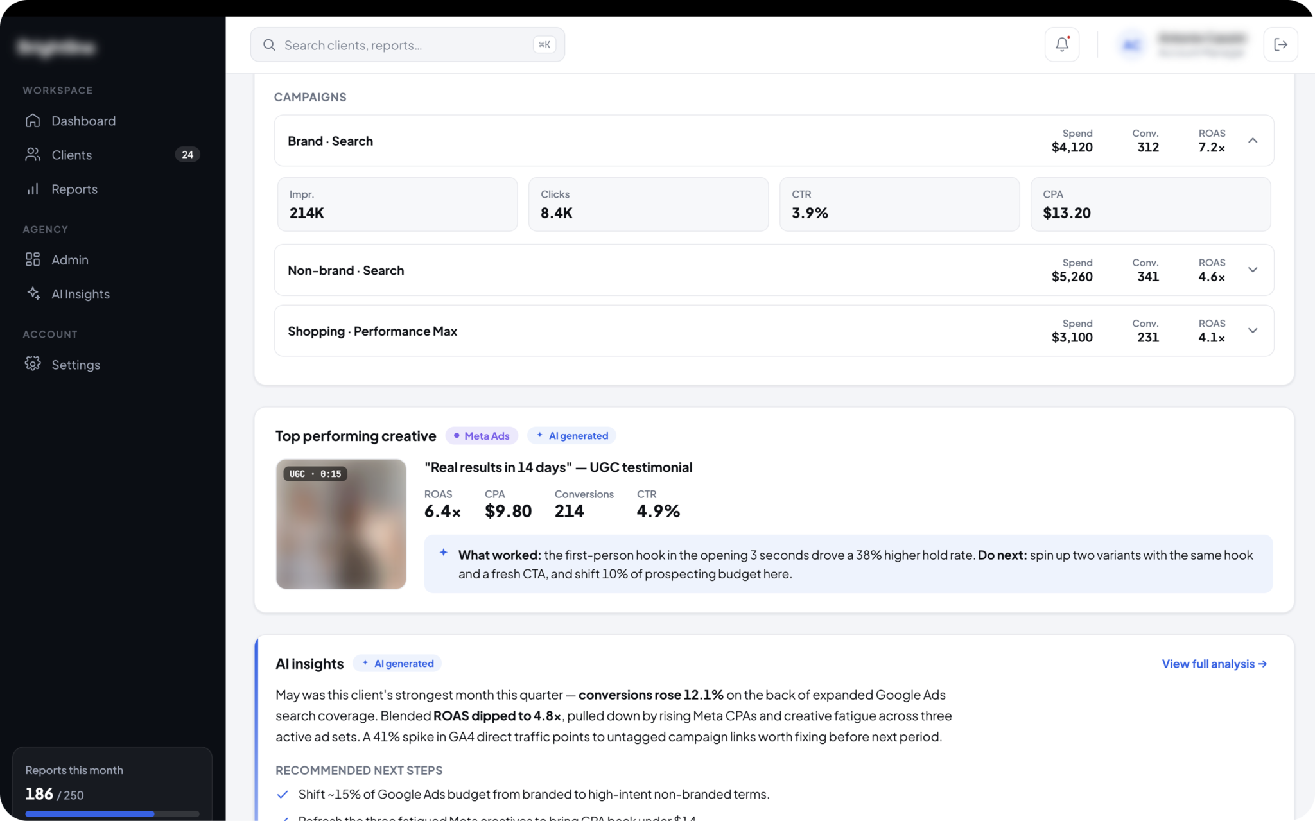Screen dimensions: 1315x821
Task: Open AI Insights in the sidebar
Action: tap(112, 293)
